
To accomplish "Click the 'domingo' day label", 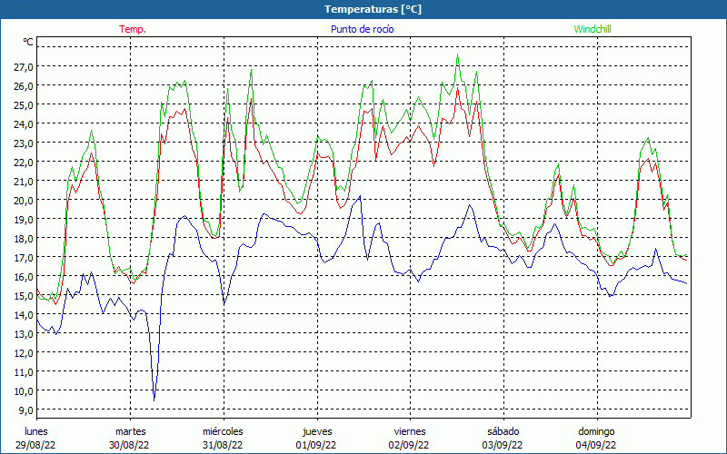I will [x=596, y=431].
